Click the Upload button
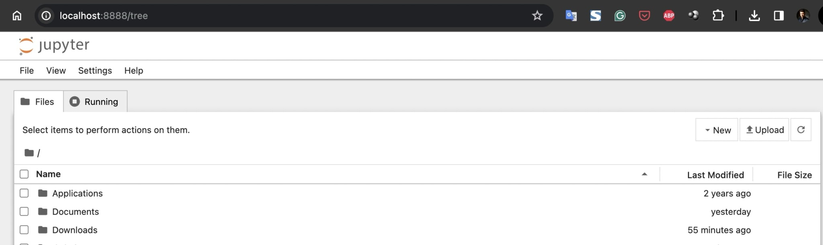The image size is (823, 245). (764, 130)
